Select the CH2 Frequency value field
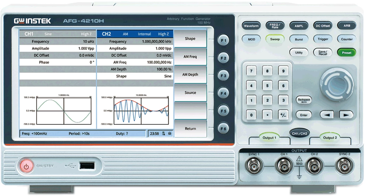This screenshot has height=196, width=369. click(x=156, y=41)
